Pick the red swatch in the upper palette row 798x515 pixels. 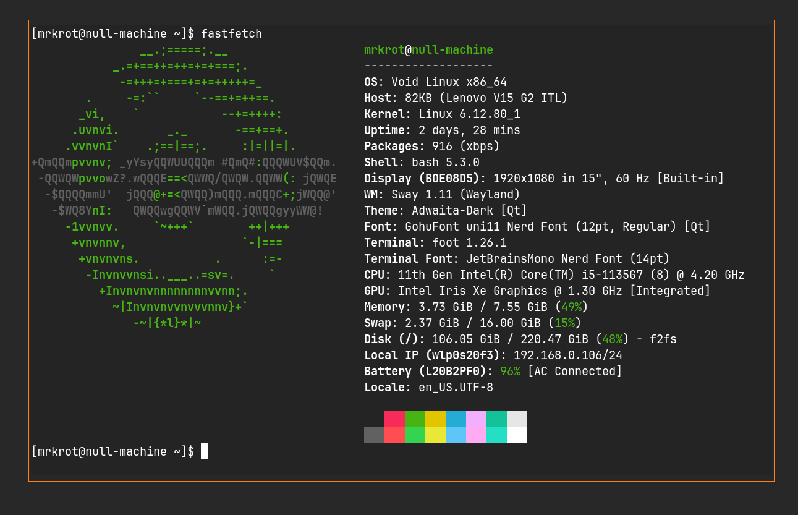click(394, 419)
